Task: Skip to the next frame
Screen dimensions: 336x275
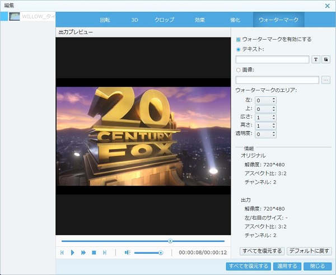Action: tap(105, 253)
